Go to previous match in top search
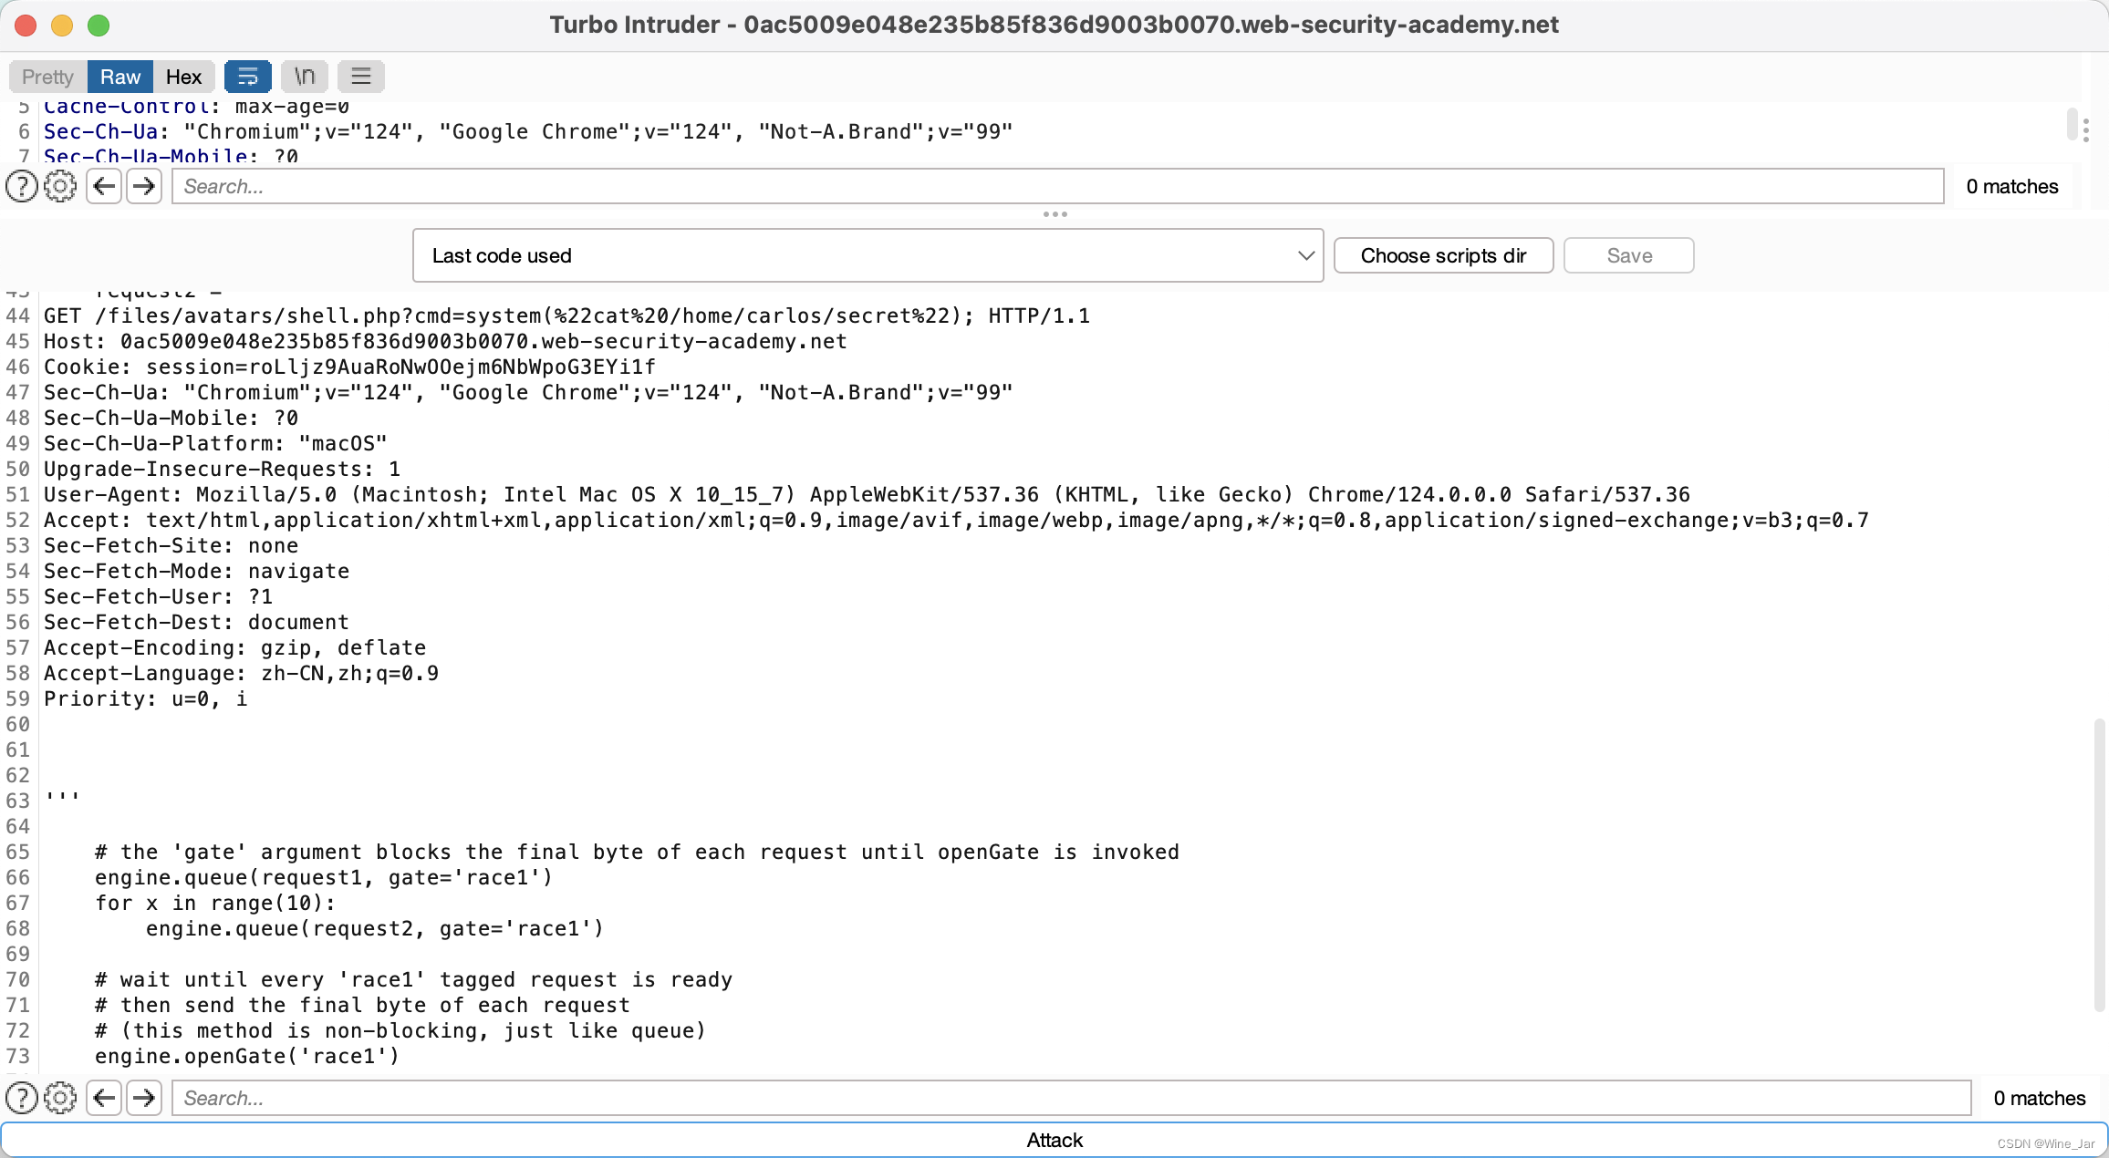This screenshot has width=2109, height=1158. [104, 187]
